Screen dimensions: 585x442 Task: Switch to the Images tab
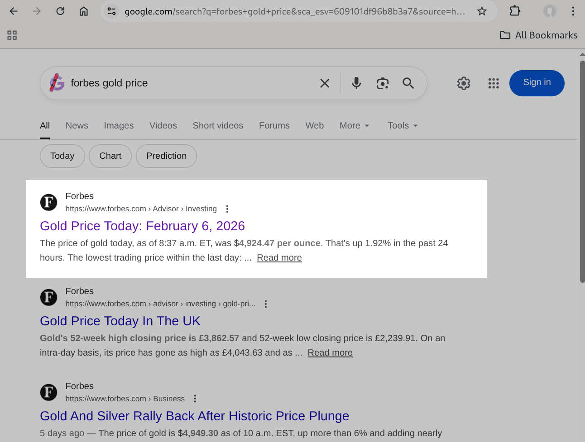tap(119, 125)
